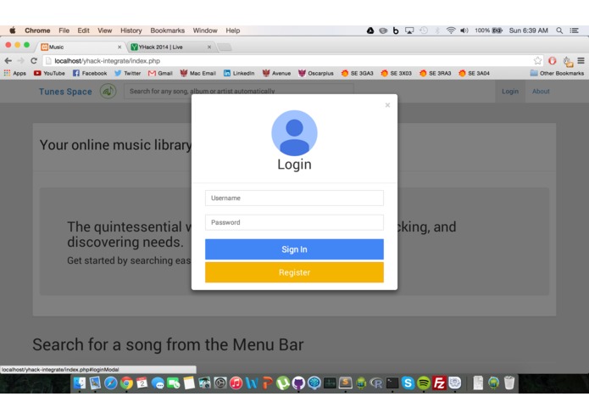Screen dimensions: 589x419
Task: Click the volume icon in menu bar
Action: (x=464, y=31)
